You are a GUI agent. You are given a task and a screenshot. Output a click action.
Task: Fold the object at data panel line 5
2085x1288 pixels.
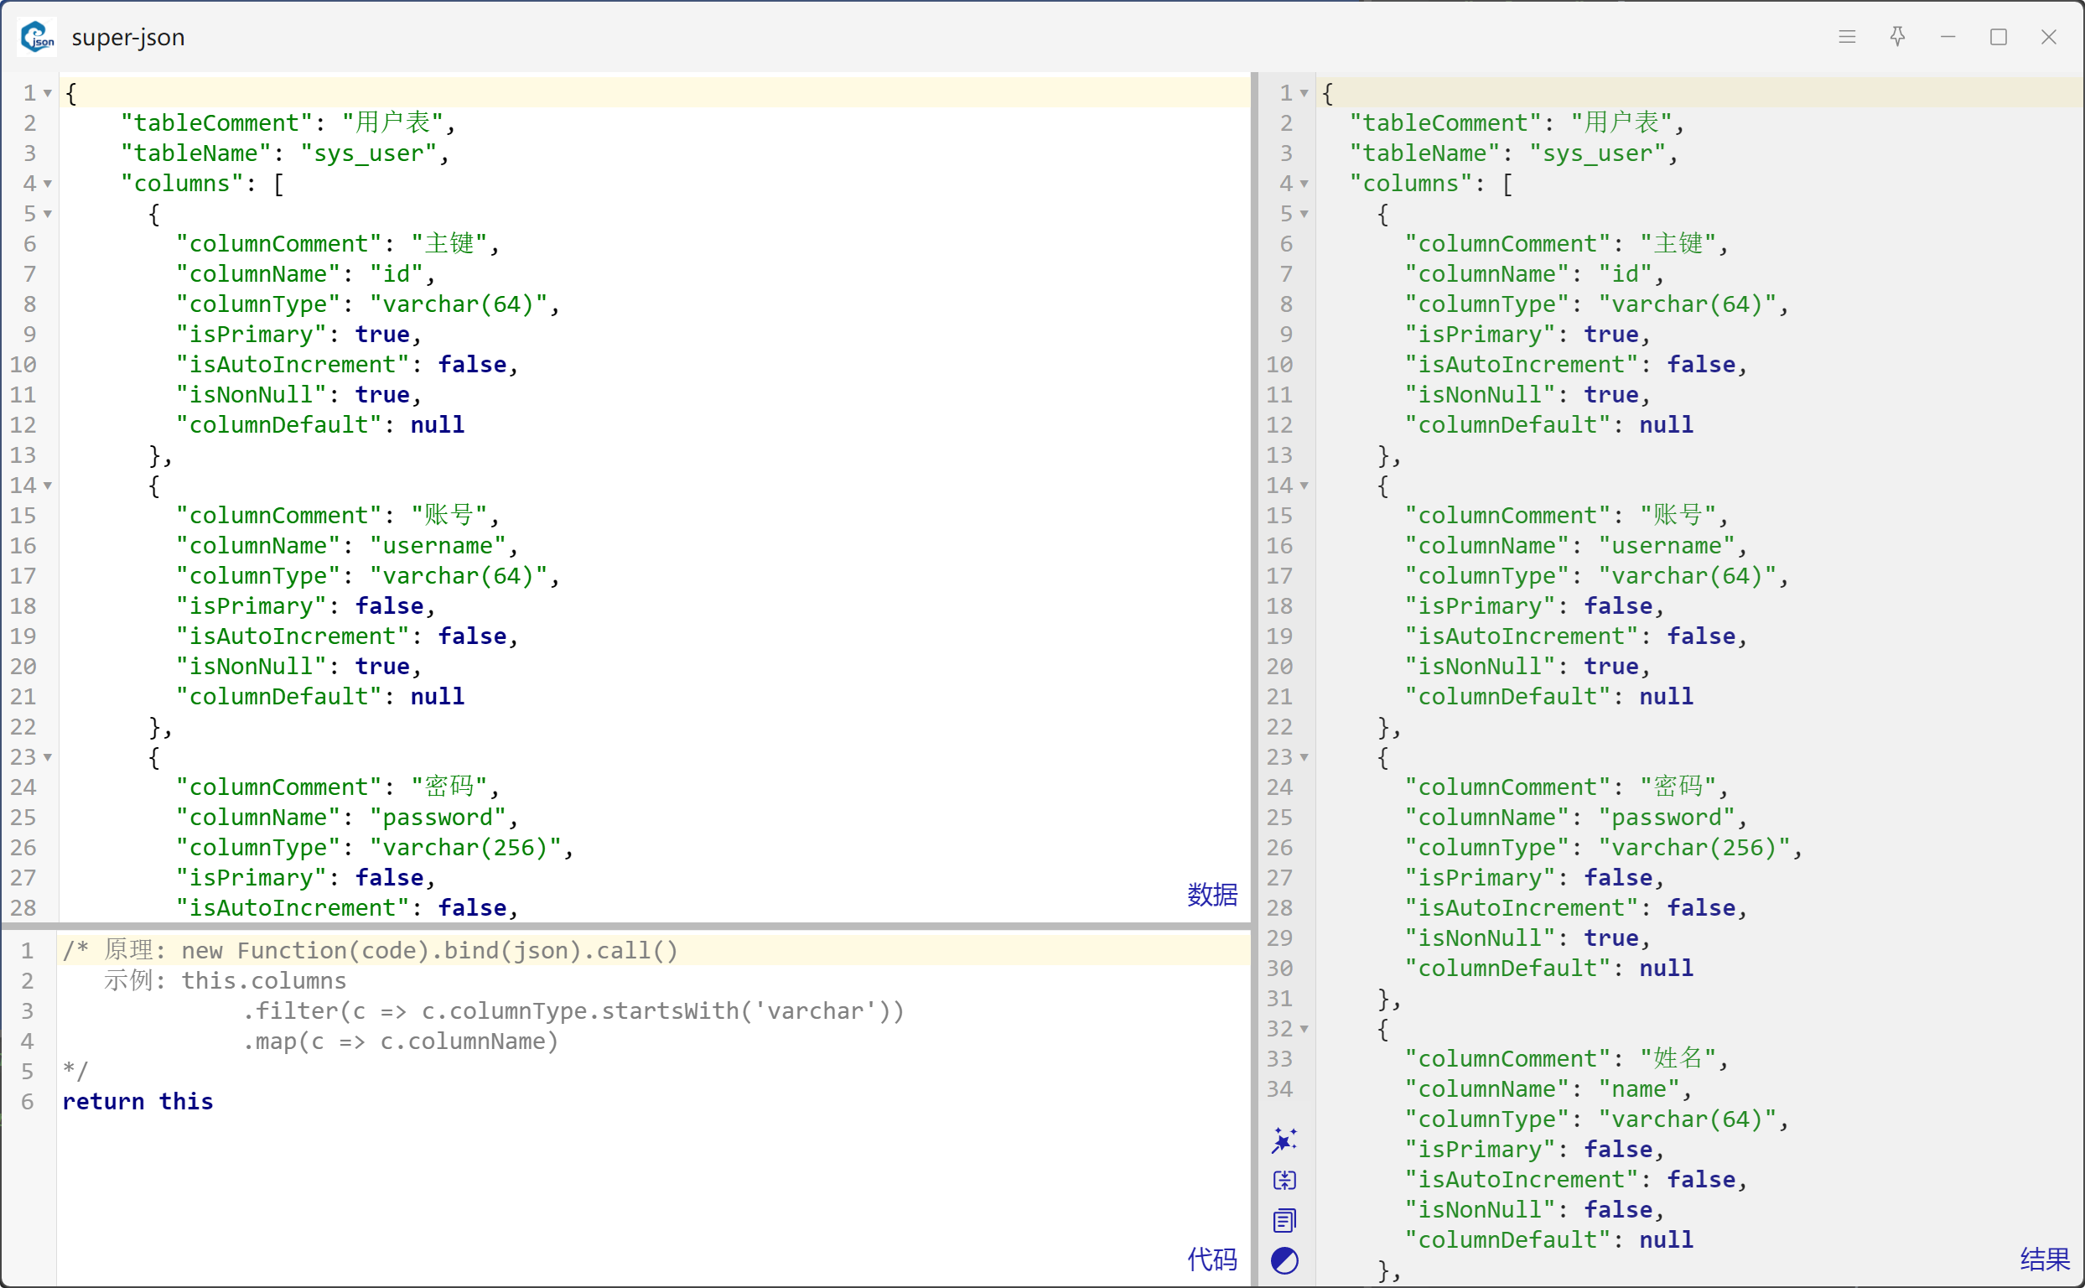(x=48, y=214)
